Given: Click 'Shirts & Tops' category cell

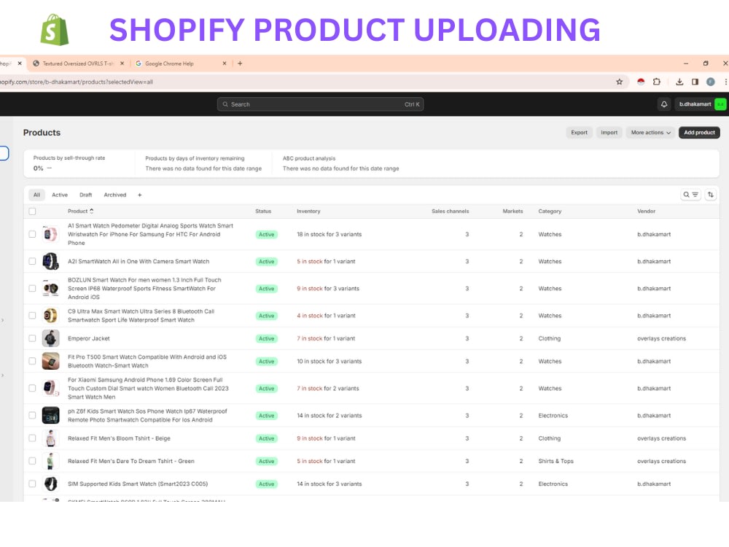Looking at the screenshot, I should [555, 461].
